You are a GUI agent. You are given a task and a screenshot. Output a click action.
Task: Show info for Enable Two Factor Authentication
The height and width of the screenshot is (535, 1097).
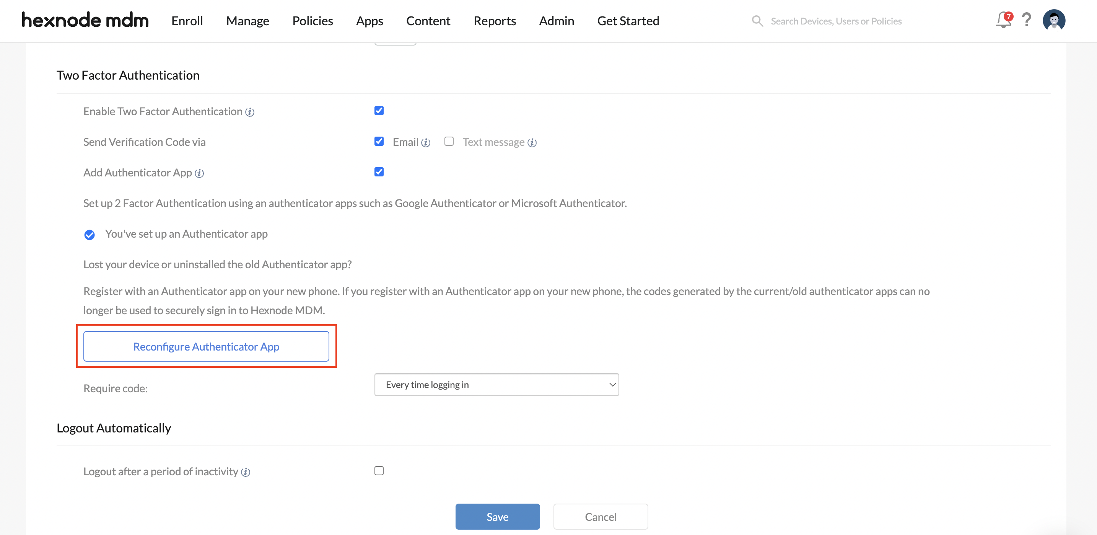(x=250, y=112)
